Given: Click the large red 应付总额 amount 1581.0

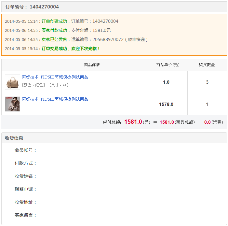Looking at the screenshot, I should tap(133, 122).
